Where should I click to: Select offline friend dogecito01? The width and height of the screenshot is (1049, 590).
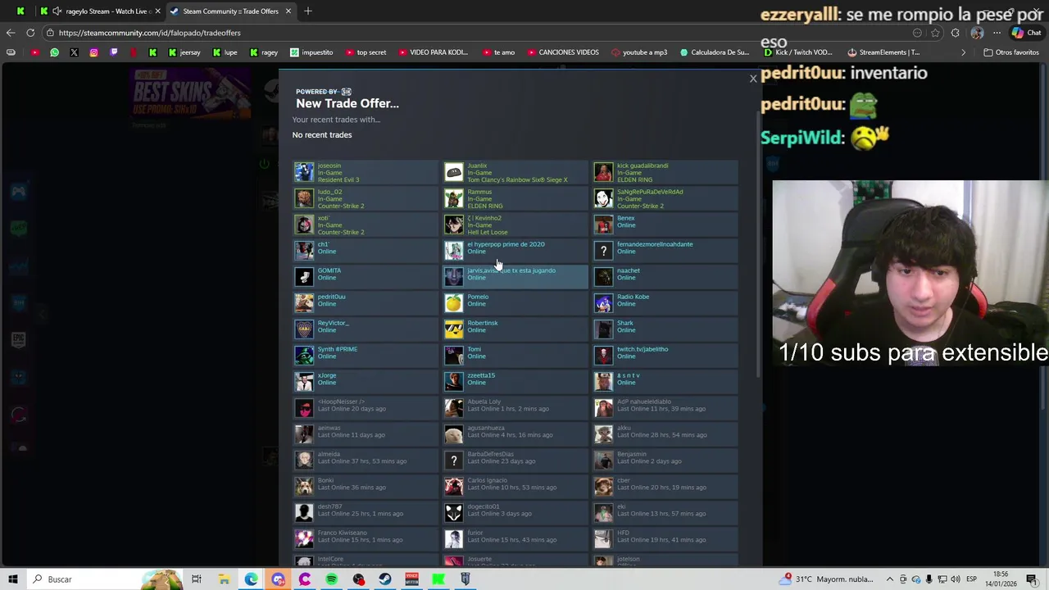[x=515, y=514]
